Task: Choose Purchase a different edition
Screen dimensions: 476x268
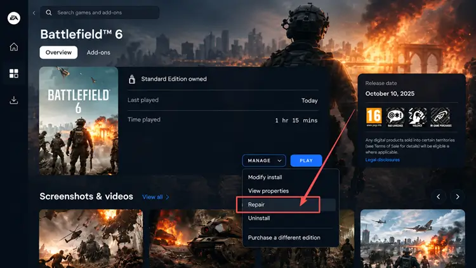Action: (x=284, y=238)
